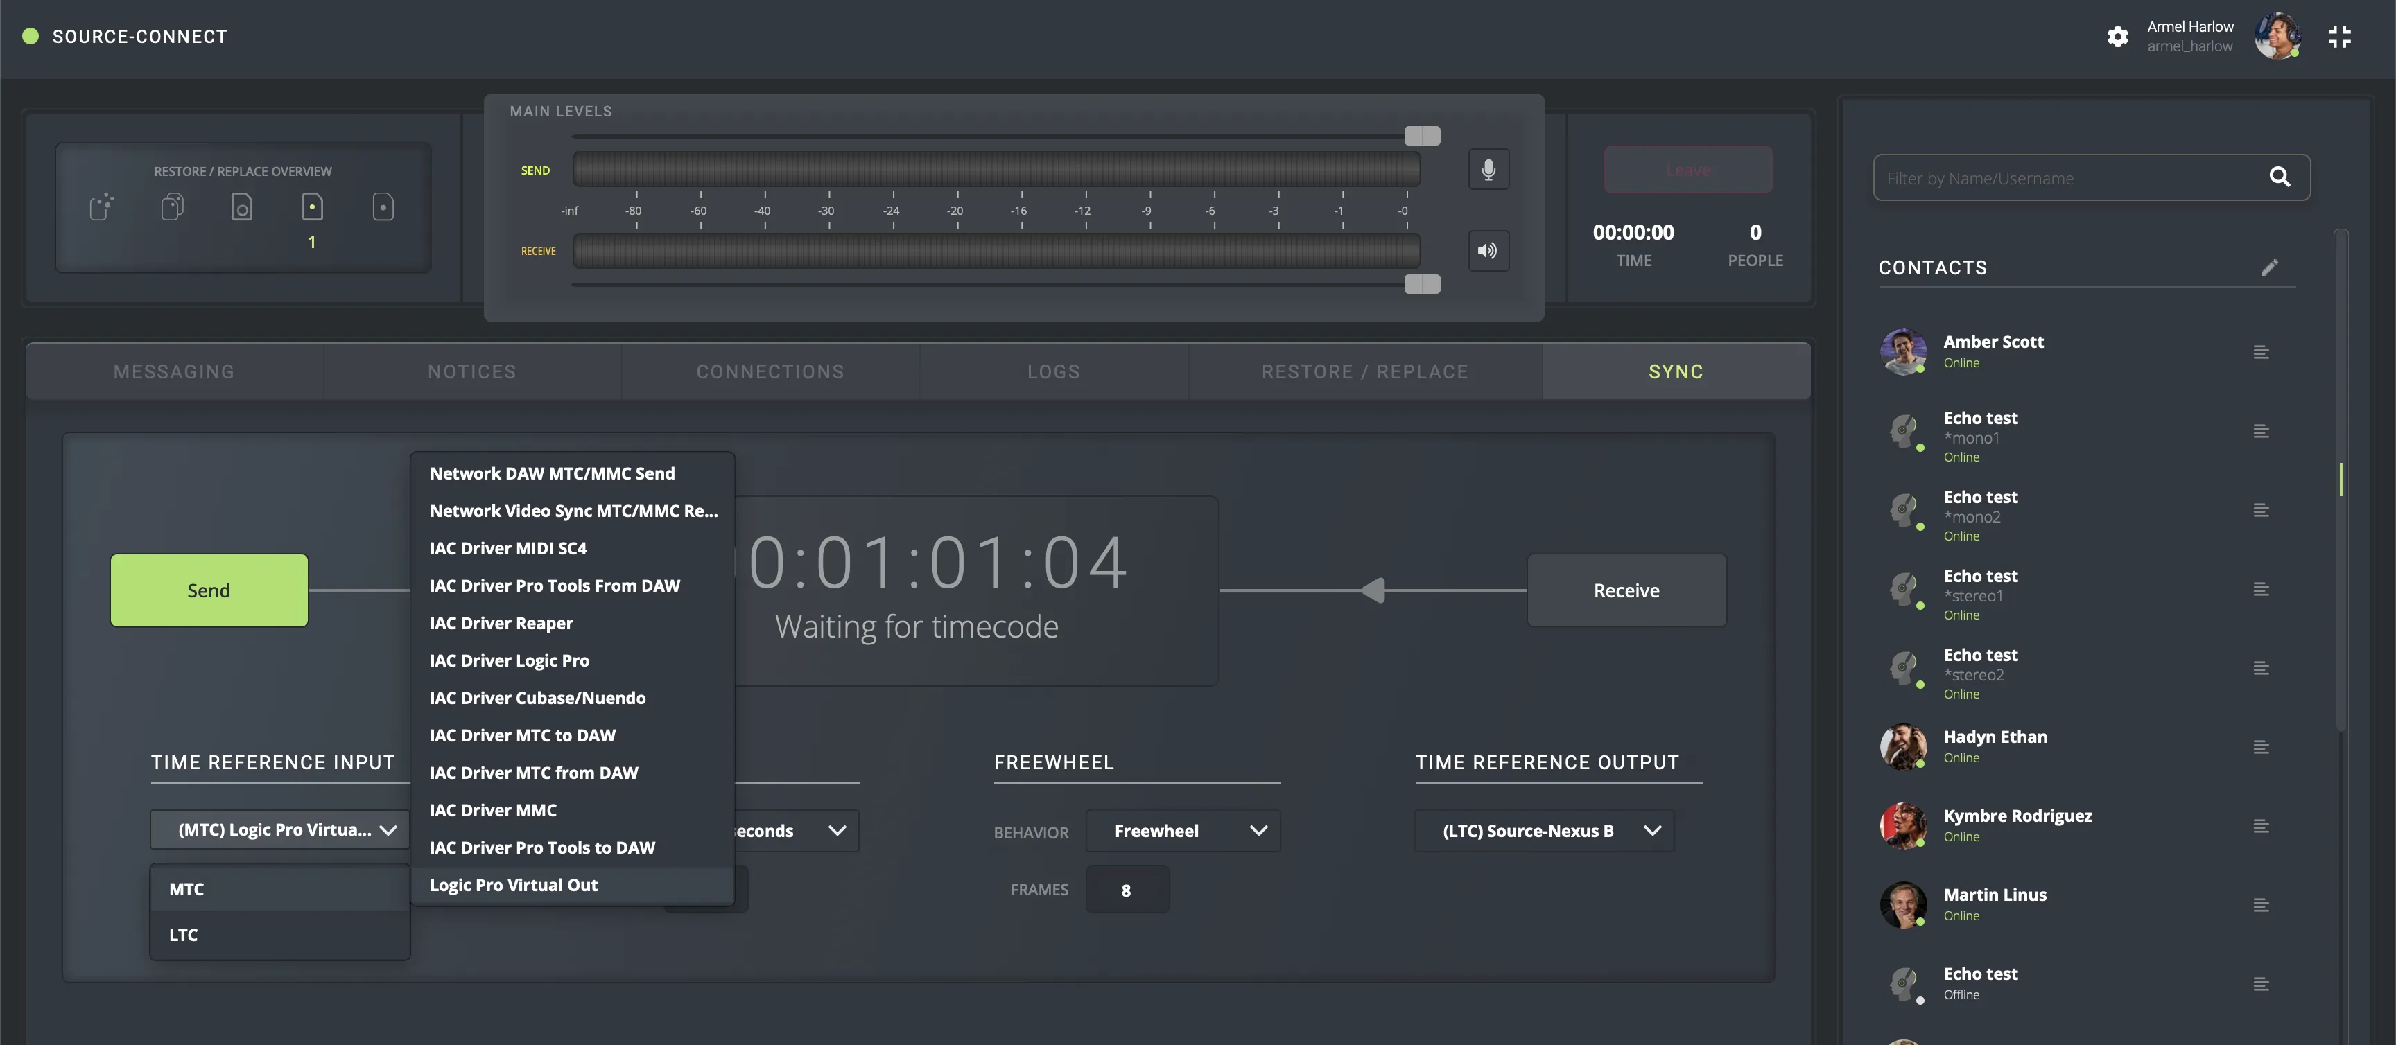
Task: Click Kymbre Rodriguez avatar
Action: [1903, 825]
